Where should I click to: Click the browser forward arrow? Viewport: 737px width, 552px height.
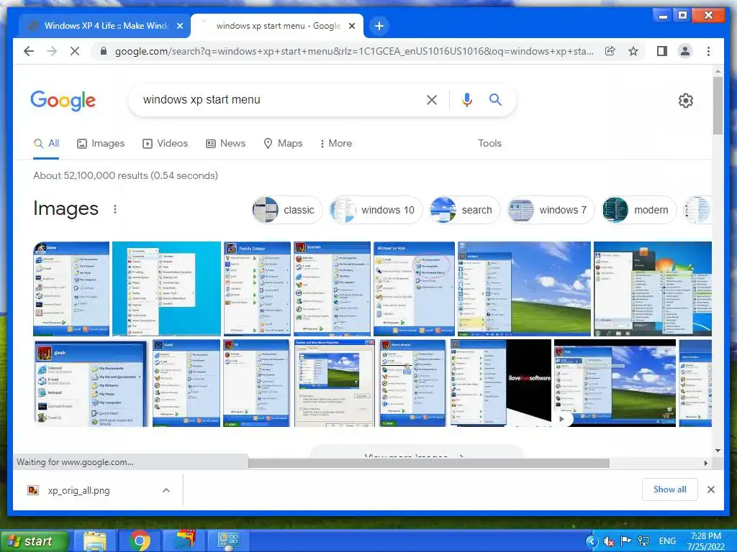click(52, 51)
